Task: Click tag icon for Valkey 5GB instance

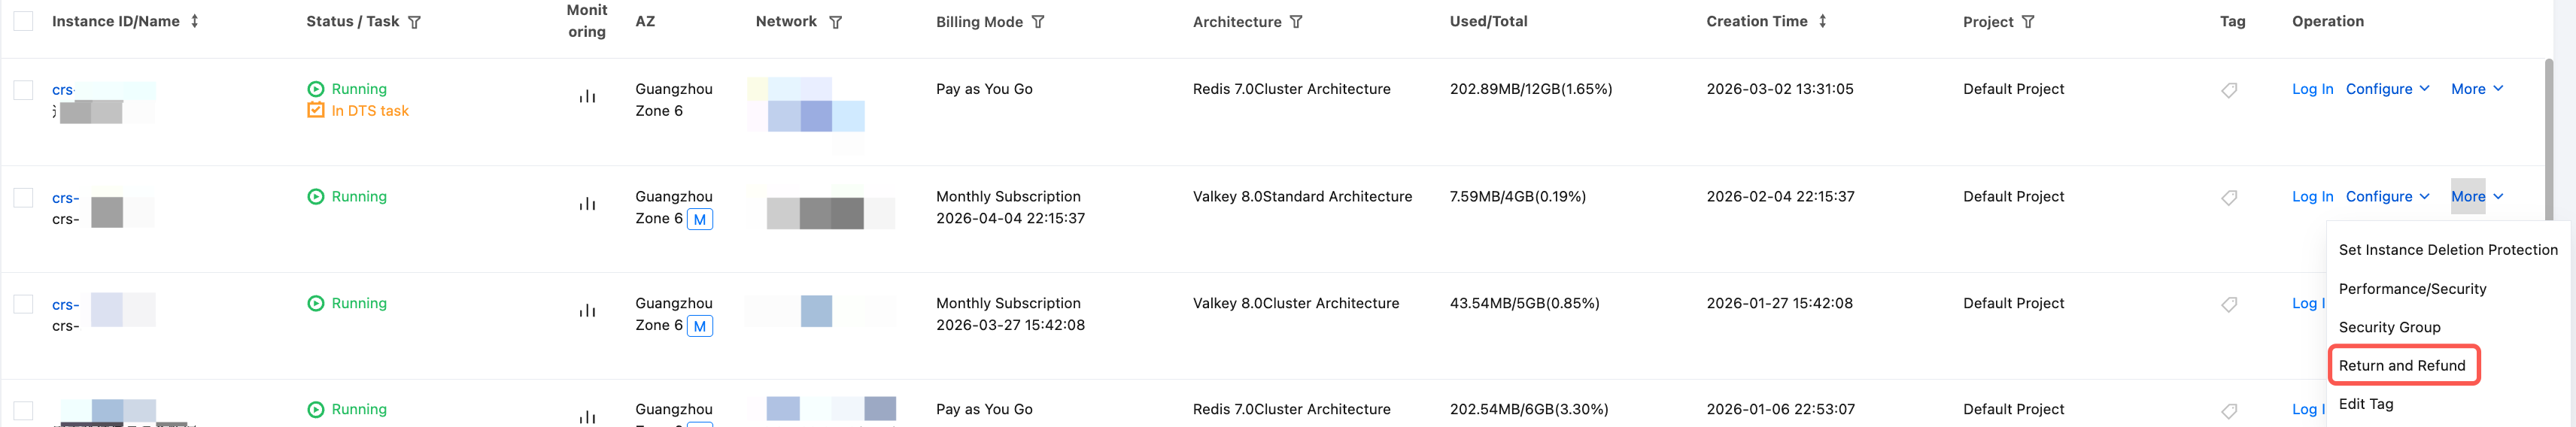Action: pos(2229,305)
